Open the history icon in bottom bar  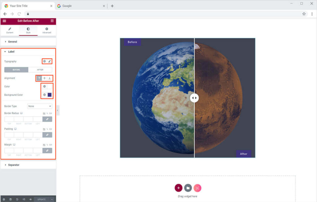click(17, 200)
